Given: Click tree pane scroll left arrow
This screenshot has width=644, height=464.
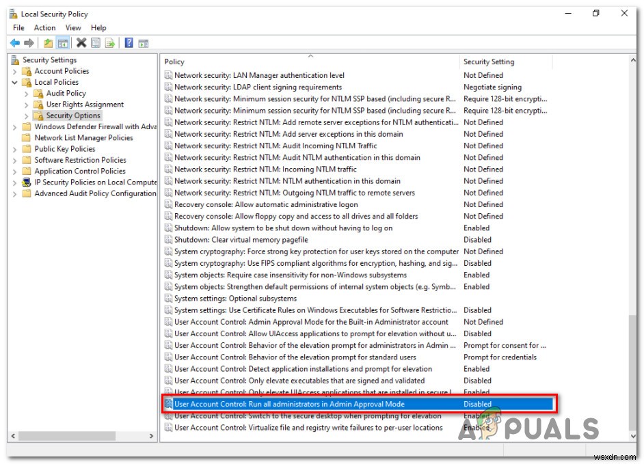Looking at the screenshot, I should tap(13, 436).
